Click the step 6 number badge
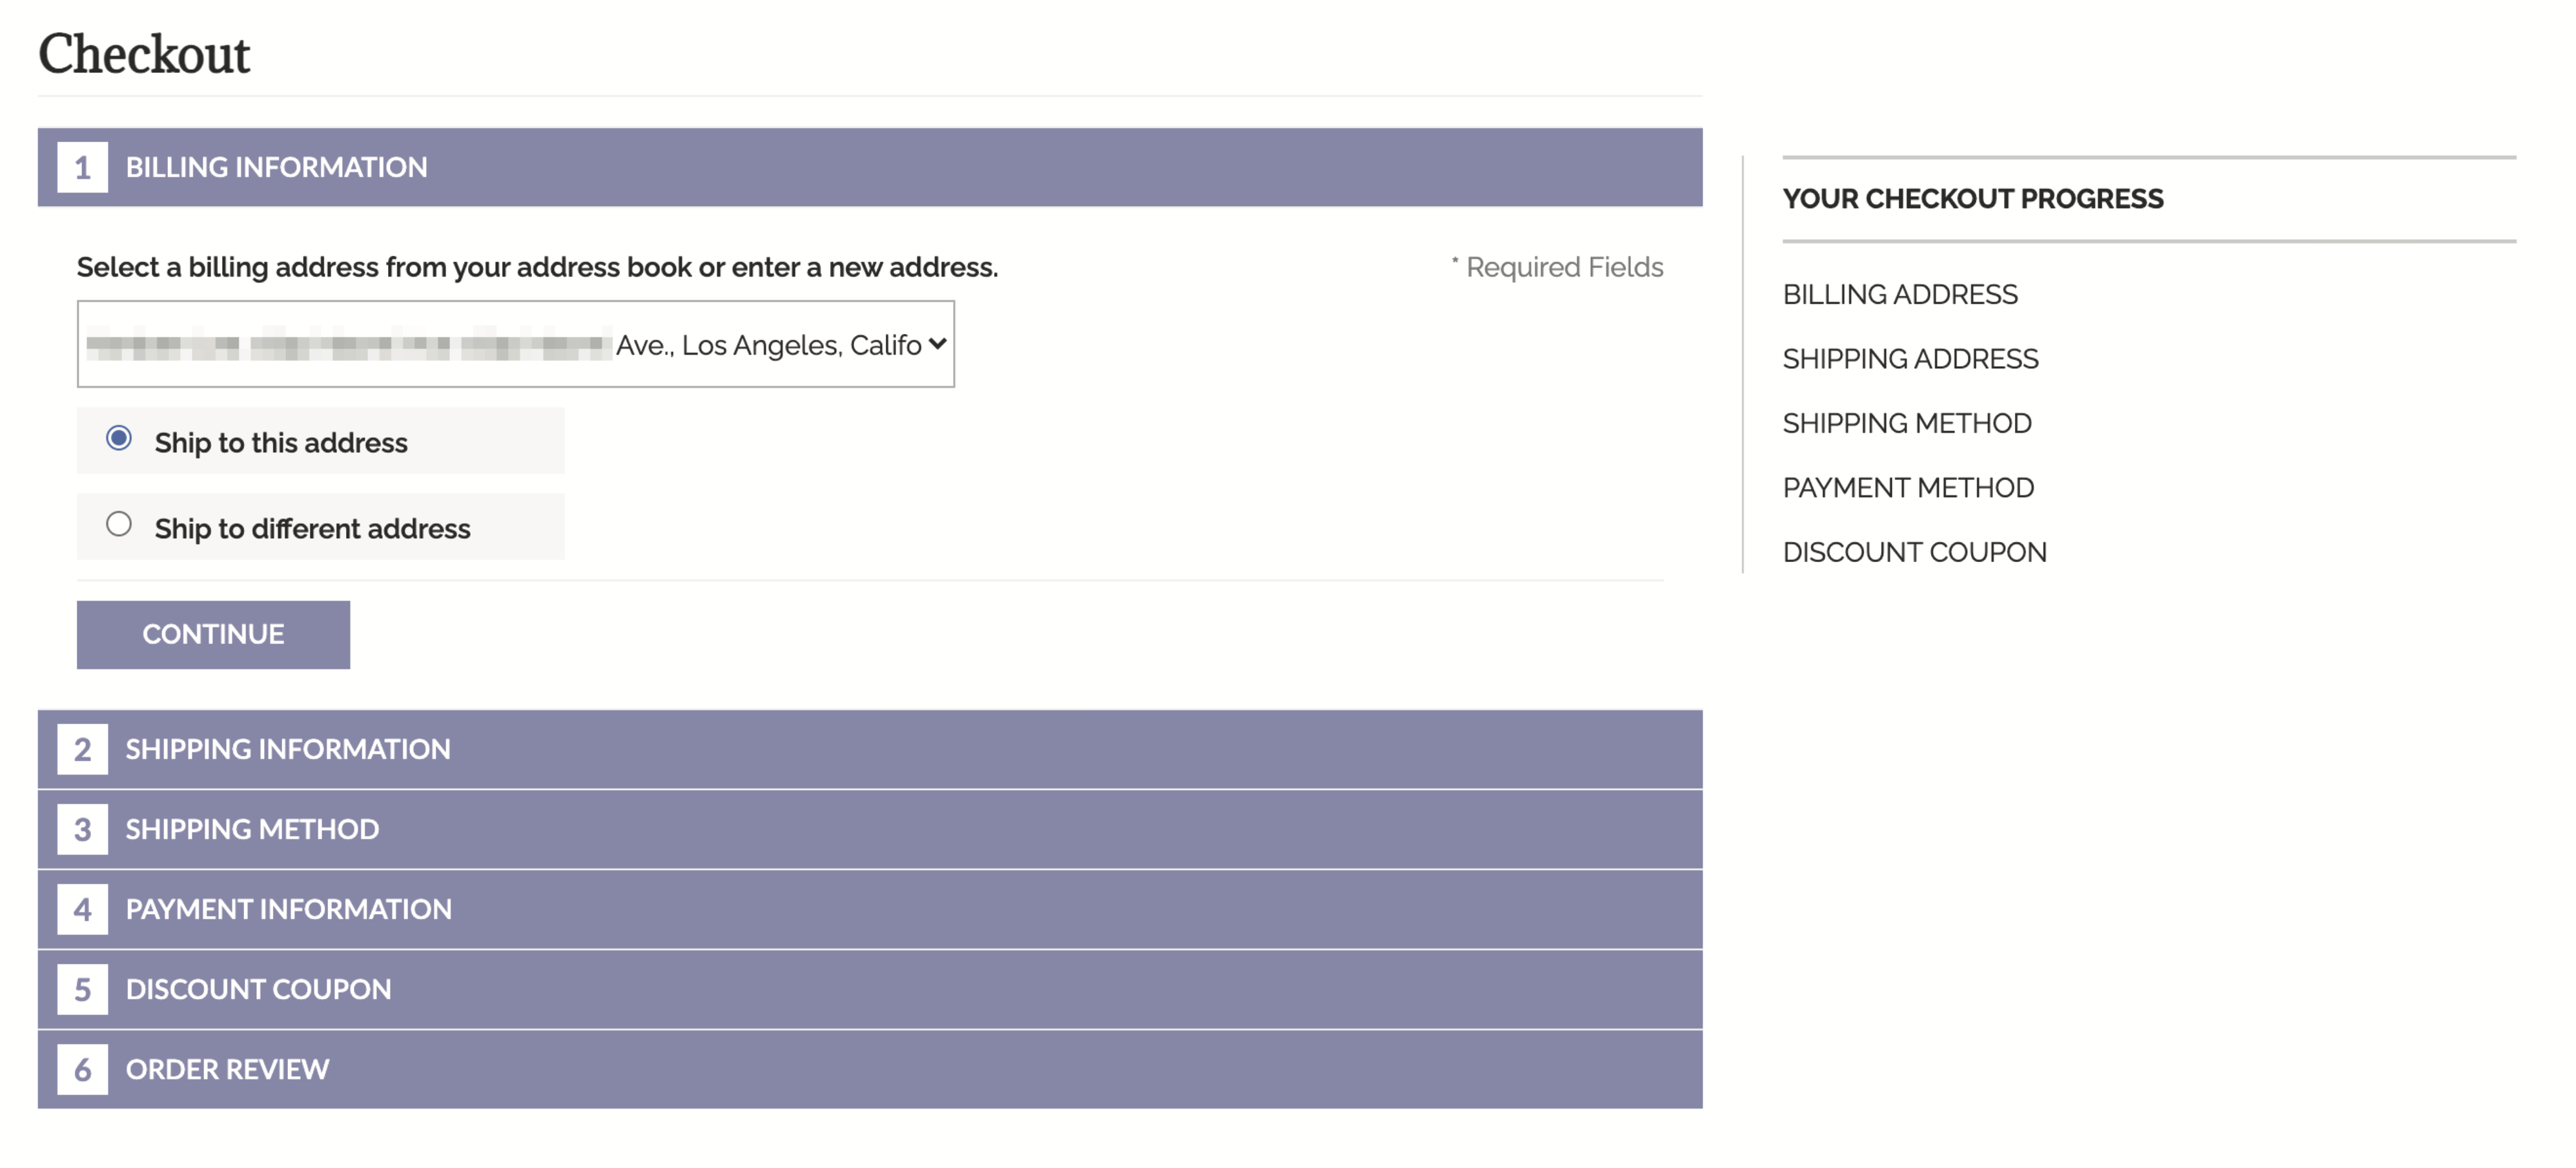The height and width of the screenshot is (1168, 2576). [82, 1069]
